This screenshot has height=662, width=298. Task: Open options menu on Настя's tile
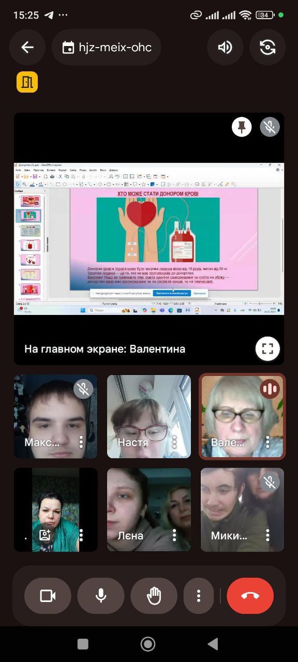[174, 442]
